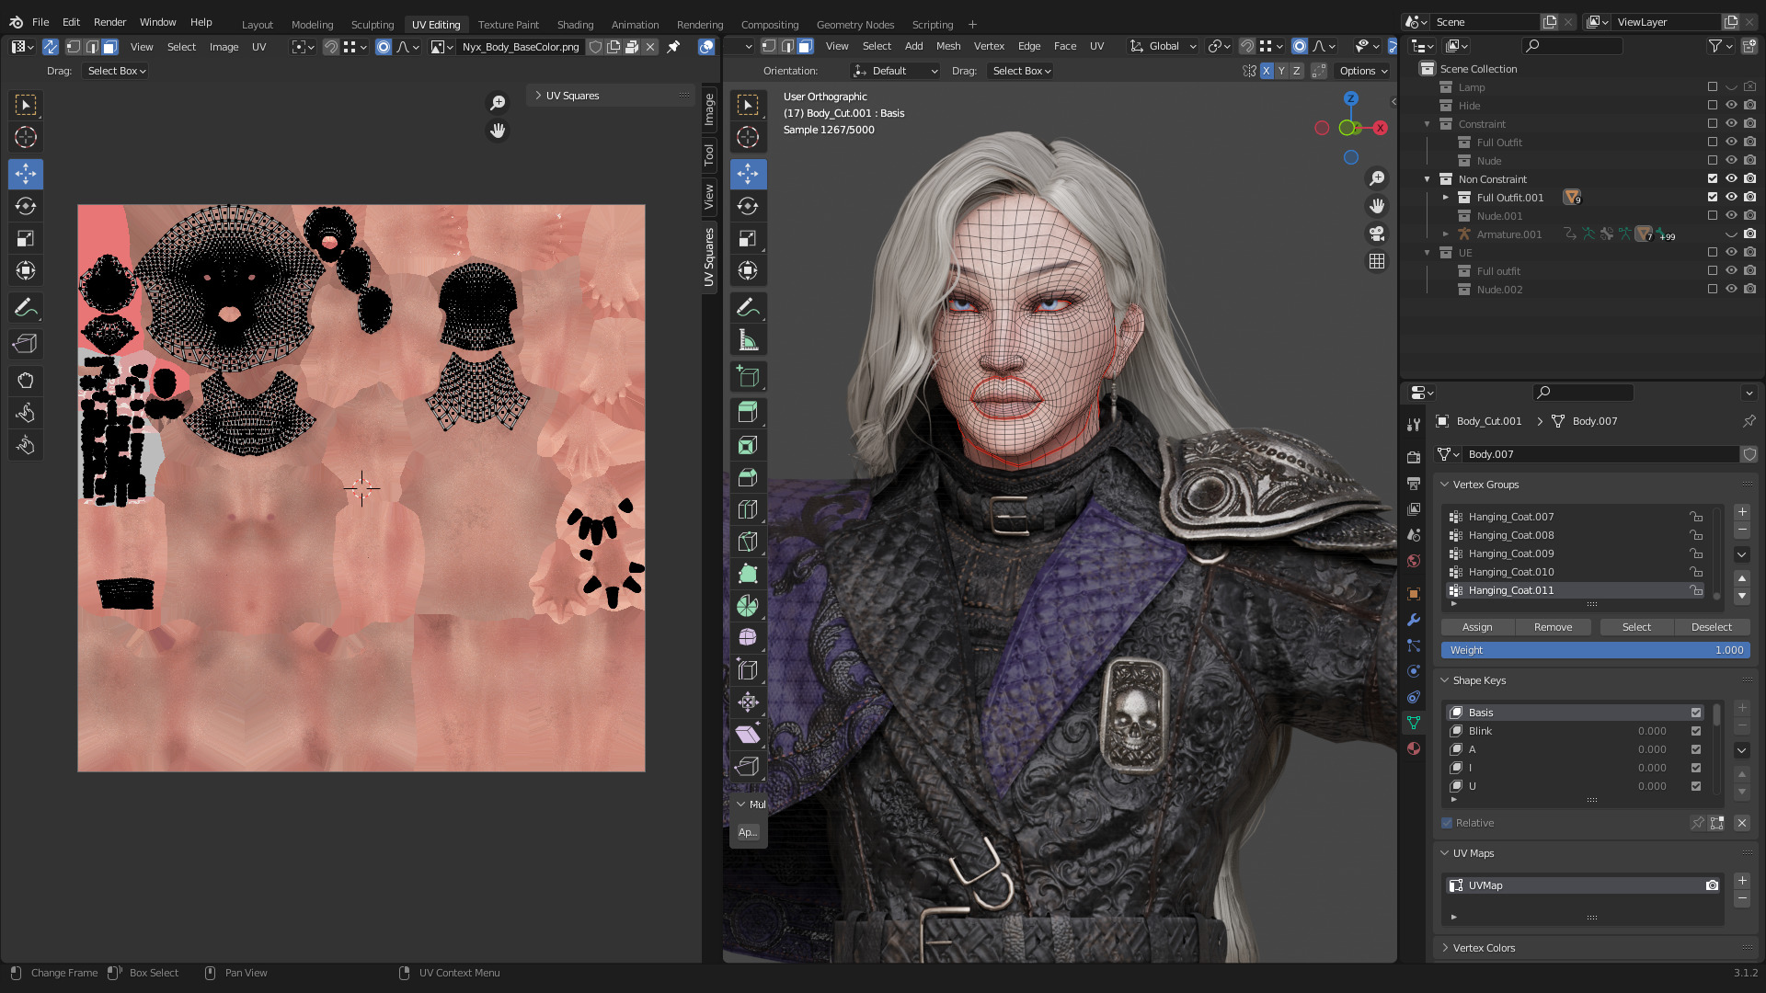
Task: Toggle Blink shape key checkbox
Action: coord(1696,731)
